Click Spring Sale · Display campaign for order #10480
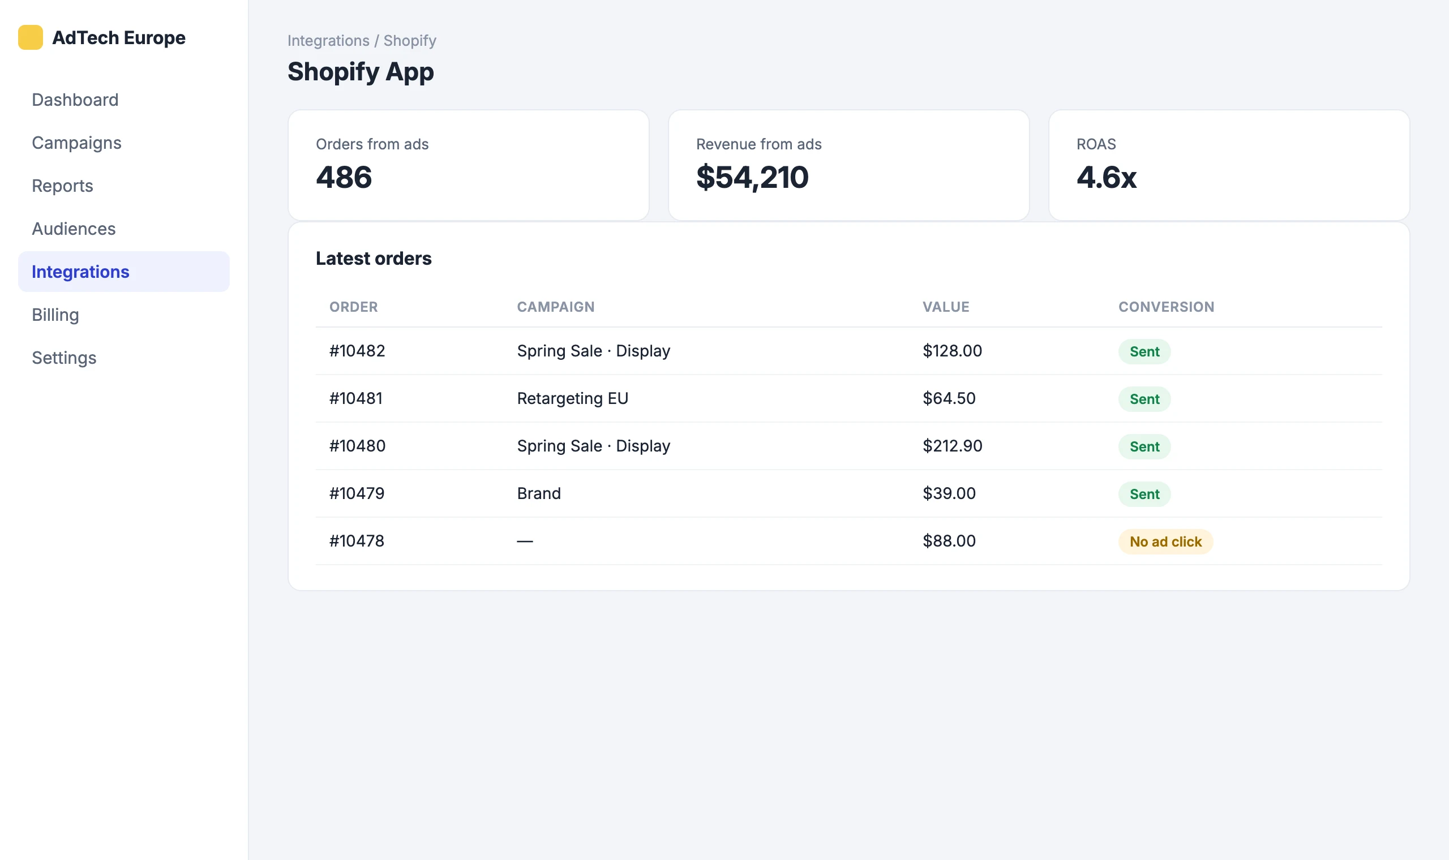 pyautogui.click(x=594, y=446)
